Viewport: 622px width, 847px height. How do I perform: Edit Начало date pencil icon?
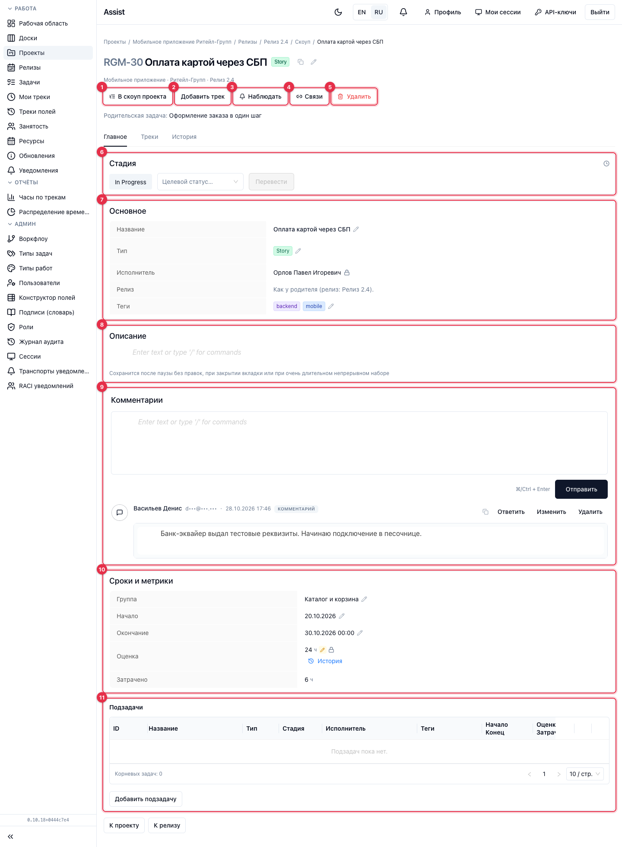click(342, 616)
